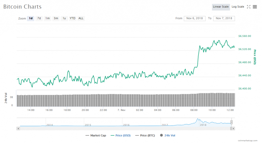Screen dimensions: 262x144
Task: Edit the To date field
Action: pos(224,18)
